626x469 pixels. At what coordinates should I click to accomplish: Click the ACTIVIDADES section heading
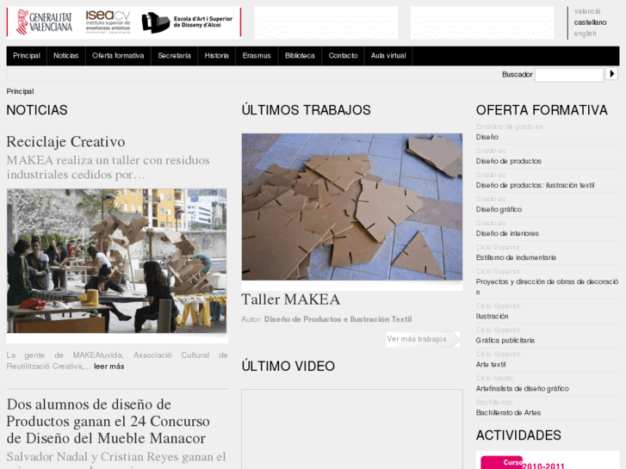point(518,435)
